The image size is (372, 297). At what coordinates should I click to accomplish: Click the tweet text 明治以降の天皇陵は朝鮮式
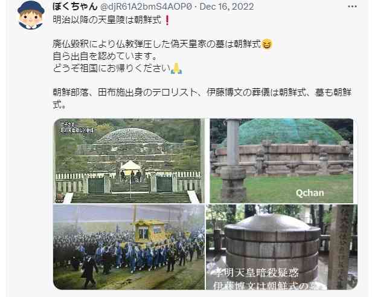point(107,20)
